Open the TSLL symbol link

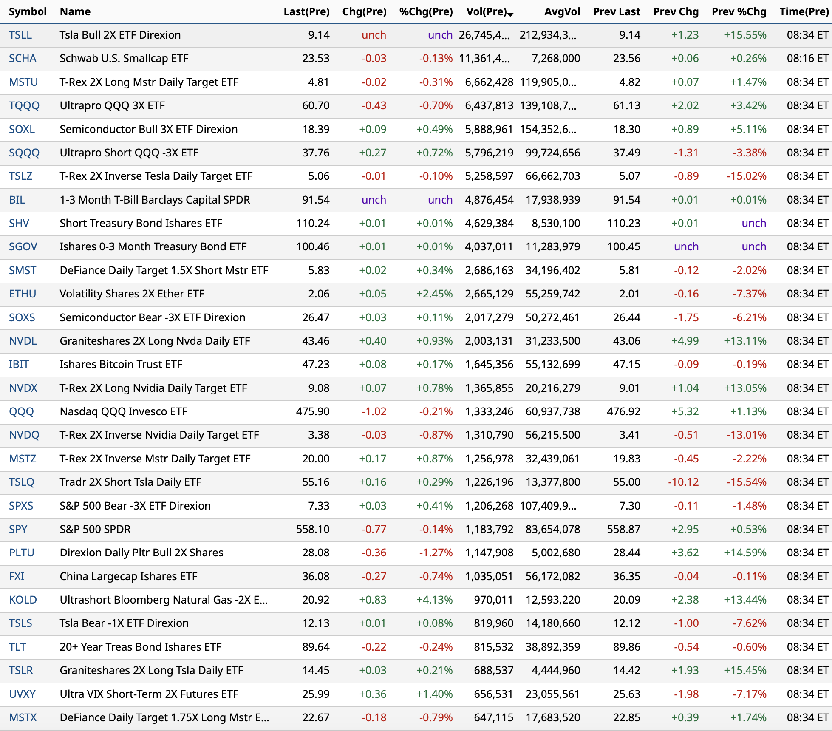pos(20,35)
